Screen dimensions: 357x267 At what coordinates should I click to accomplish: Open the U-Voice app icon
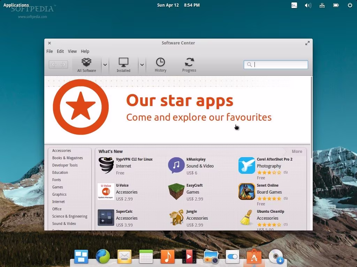[x=106, y=192]
